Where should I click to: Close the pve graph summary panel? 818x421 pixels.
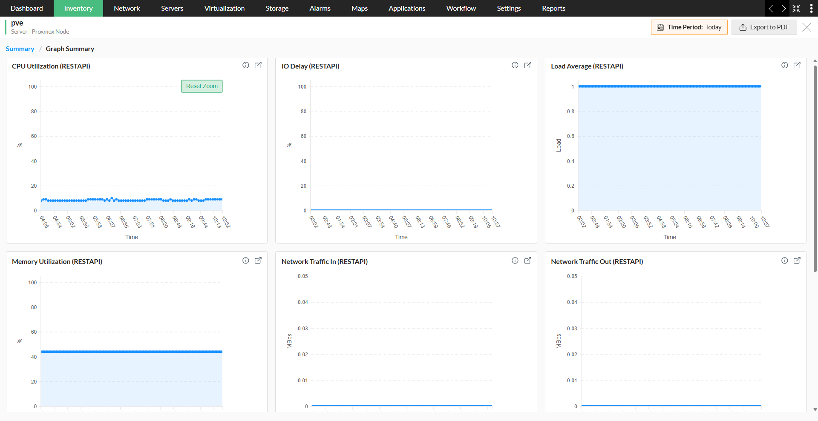(x=806, y=27)
